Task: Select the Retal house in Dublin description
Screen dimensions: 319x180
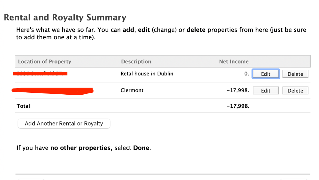Action: (147, 74)
